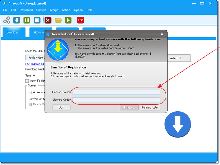Click the License Name input field

pos(116,92)
